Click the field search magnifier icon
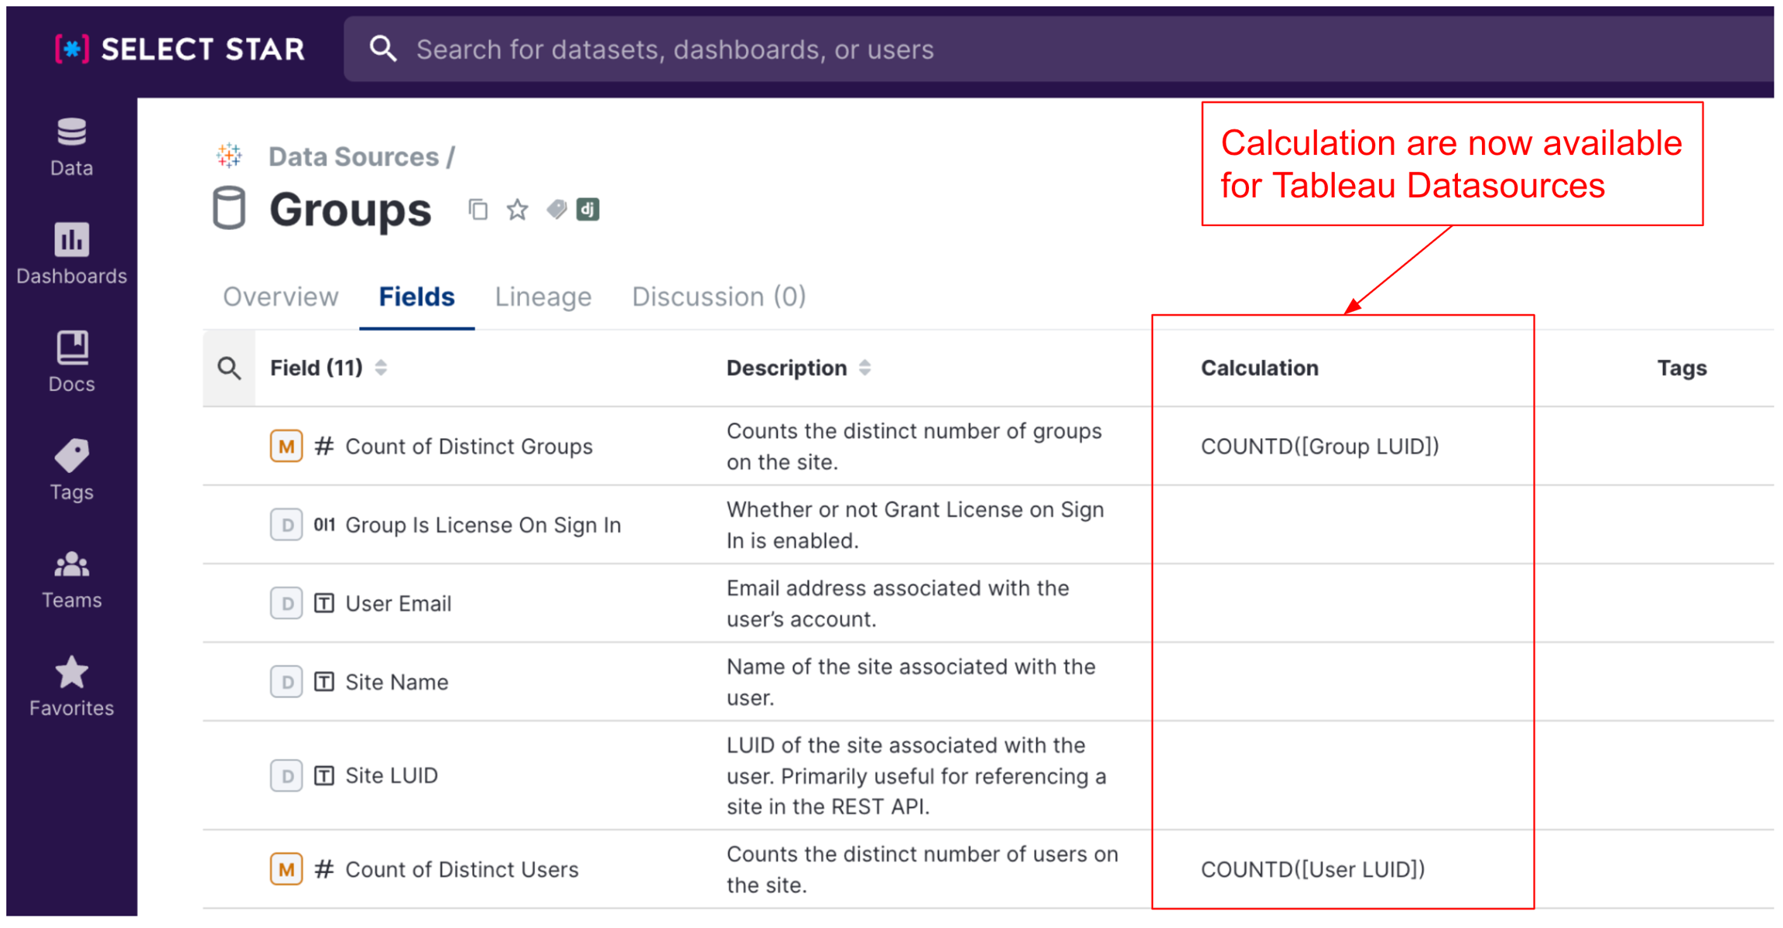 229,368
